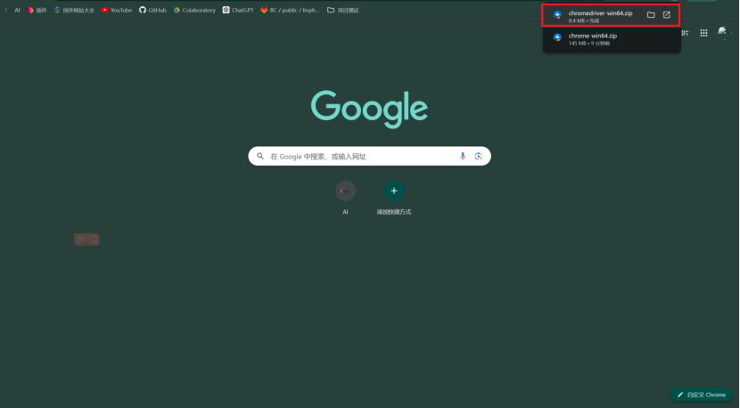Search by image with Google Lens icon
Viewport: 740px width, 408px height.
(479, 156)
